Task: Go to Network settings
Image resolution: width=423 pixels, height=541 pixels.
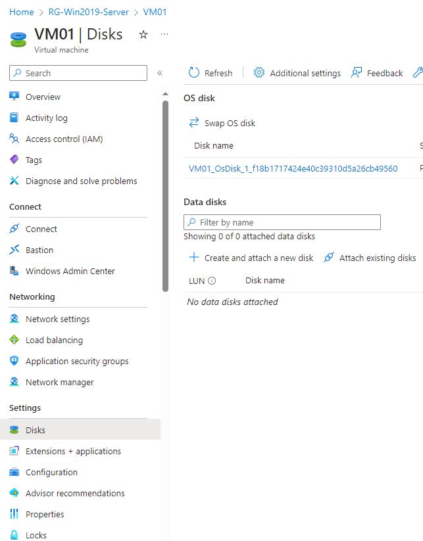Action: (x=57, y=319)
